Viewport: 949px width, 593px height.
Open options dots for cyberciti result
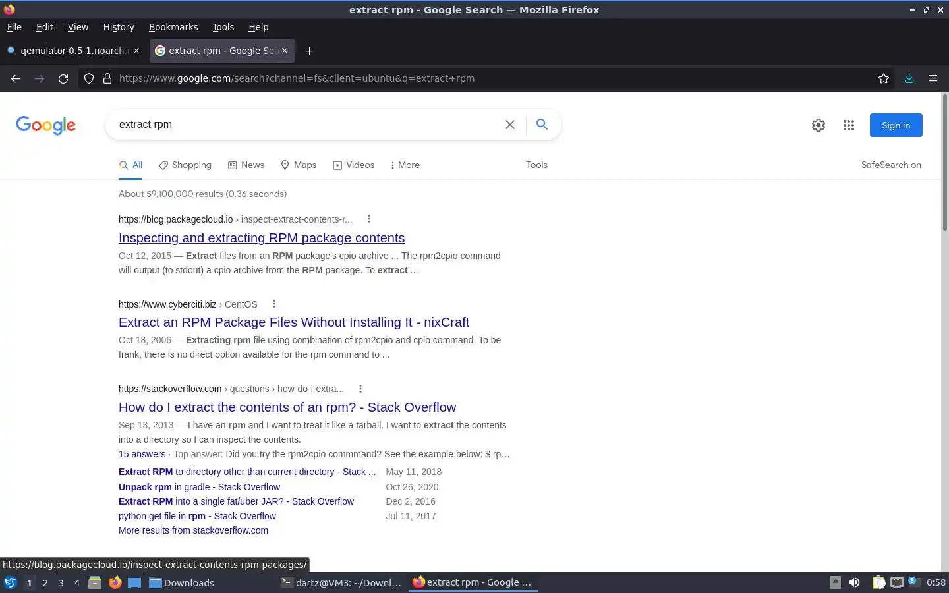274,304
